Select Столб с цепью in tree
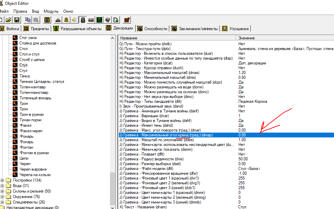 (x=32, y=60)
